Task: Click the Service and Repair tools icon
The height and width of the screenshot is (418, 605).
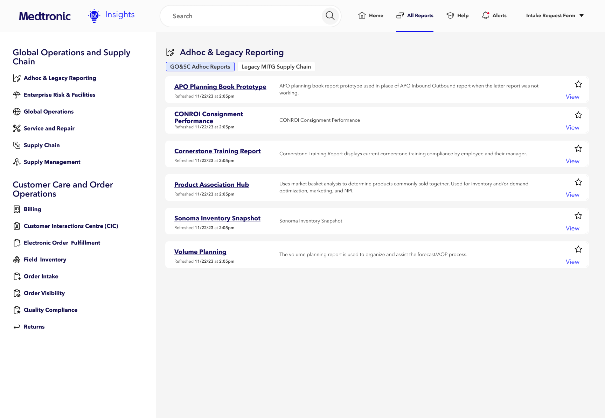Action: point(17,128)
